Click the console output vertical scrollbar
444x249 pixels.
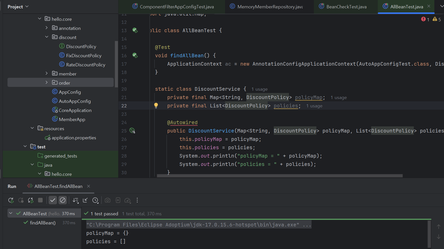tap(429, 234)
